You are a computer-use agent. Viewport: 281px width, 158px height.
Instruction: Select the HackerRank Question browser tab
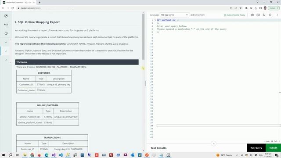click(18, 3)
